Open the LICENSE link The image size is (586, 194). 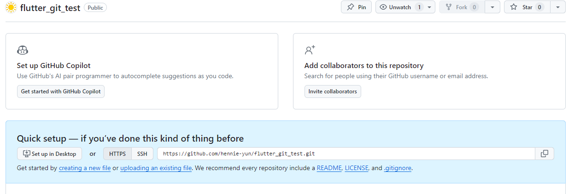pos(357,168)
